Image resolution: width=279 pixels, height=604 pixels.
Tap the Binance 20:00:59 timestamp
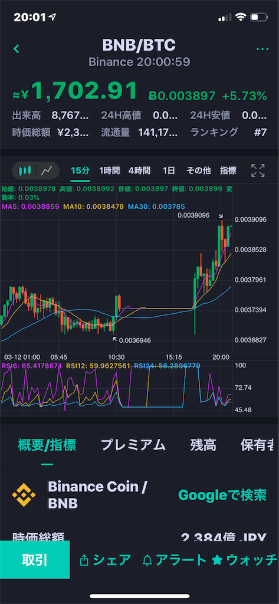[x=139, y=62]
